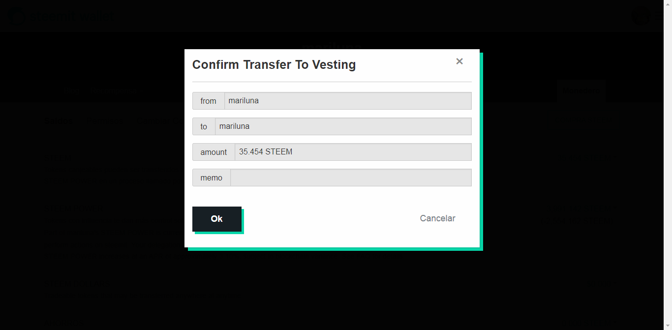Click the from field showing mariluna
Image resolution: width=672 pixels, height=330 pixels.
(348, 101)
